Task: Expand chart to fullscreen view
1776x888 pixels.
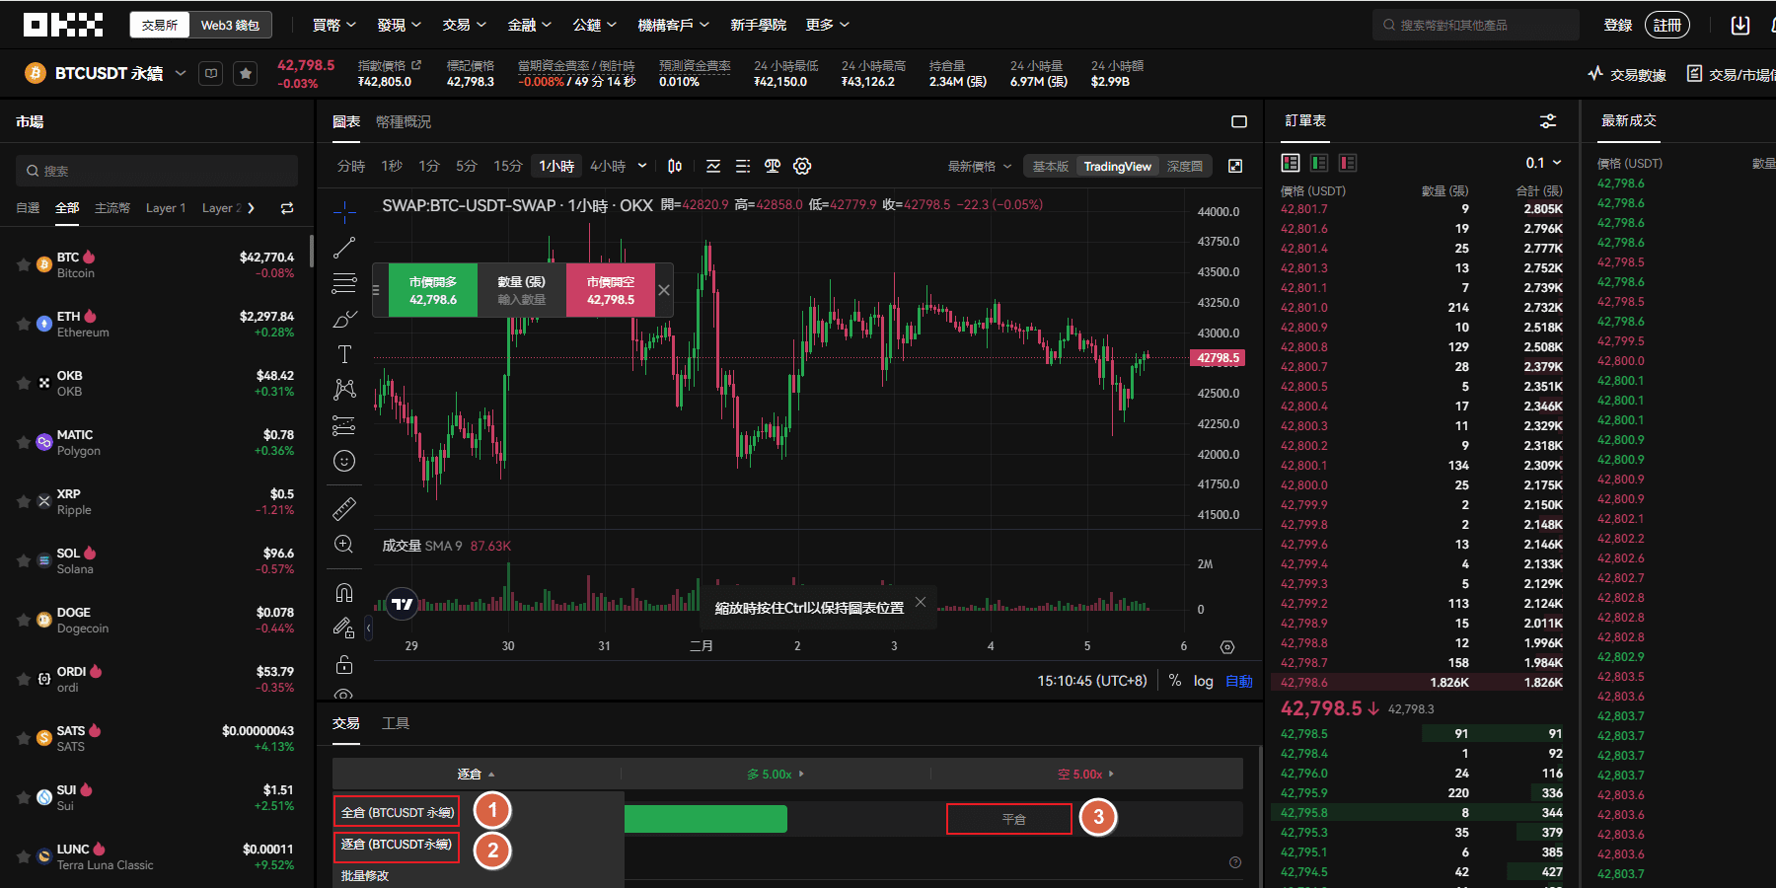Action: [1235, 166]
